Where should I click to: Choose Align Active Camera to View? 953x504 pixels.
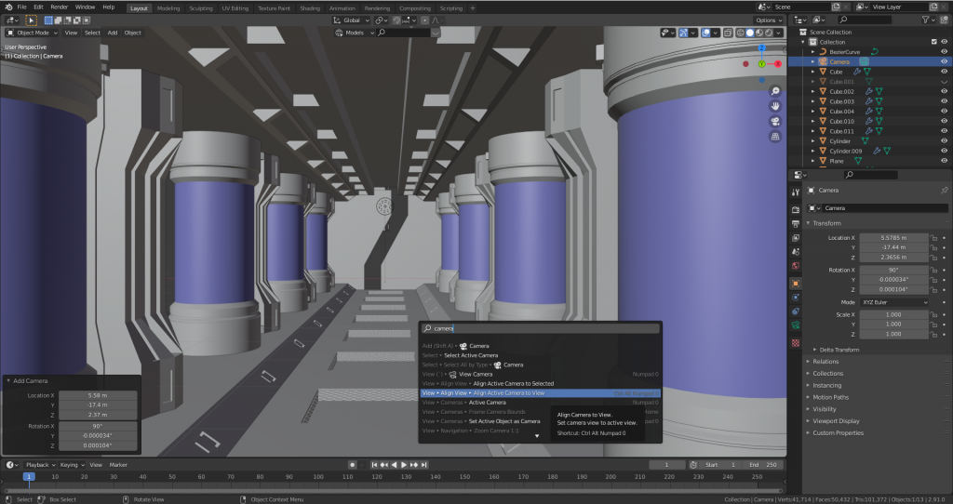[x=507, y=392]
